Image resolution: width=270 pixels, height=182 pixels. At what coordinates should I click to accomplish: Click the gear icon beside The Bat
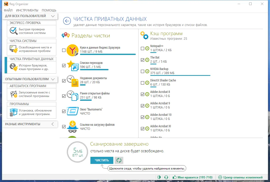[x=147, y=60]
